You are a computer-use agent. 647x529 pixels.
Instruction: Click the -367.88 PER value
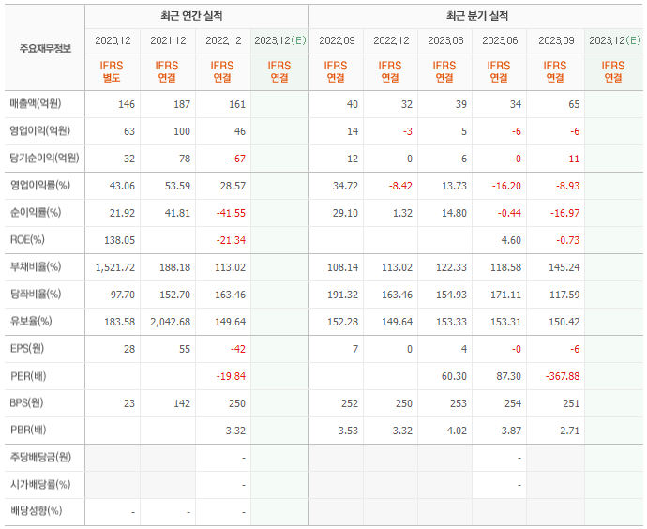[x=563, y=376]
